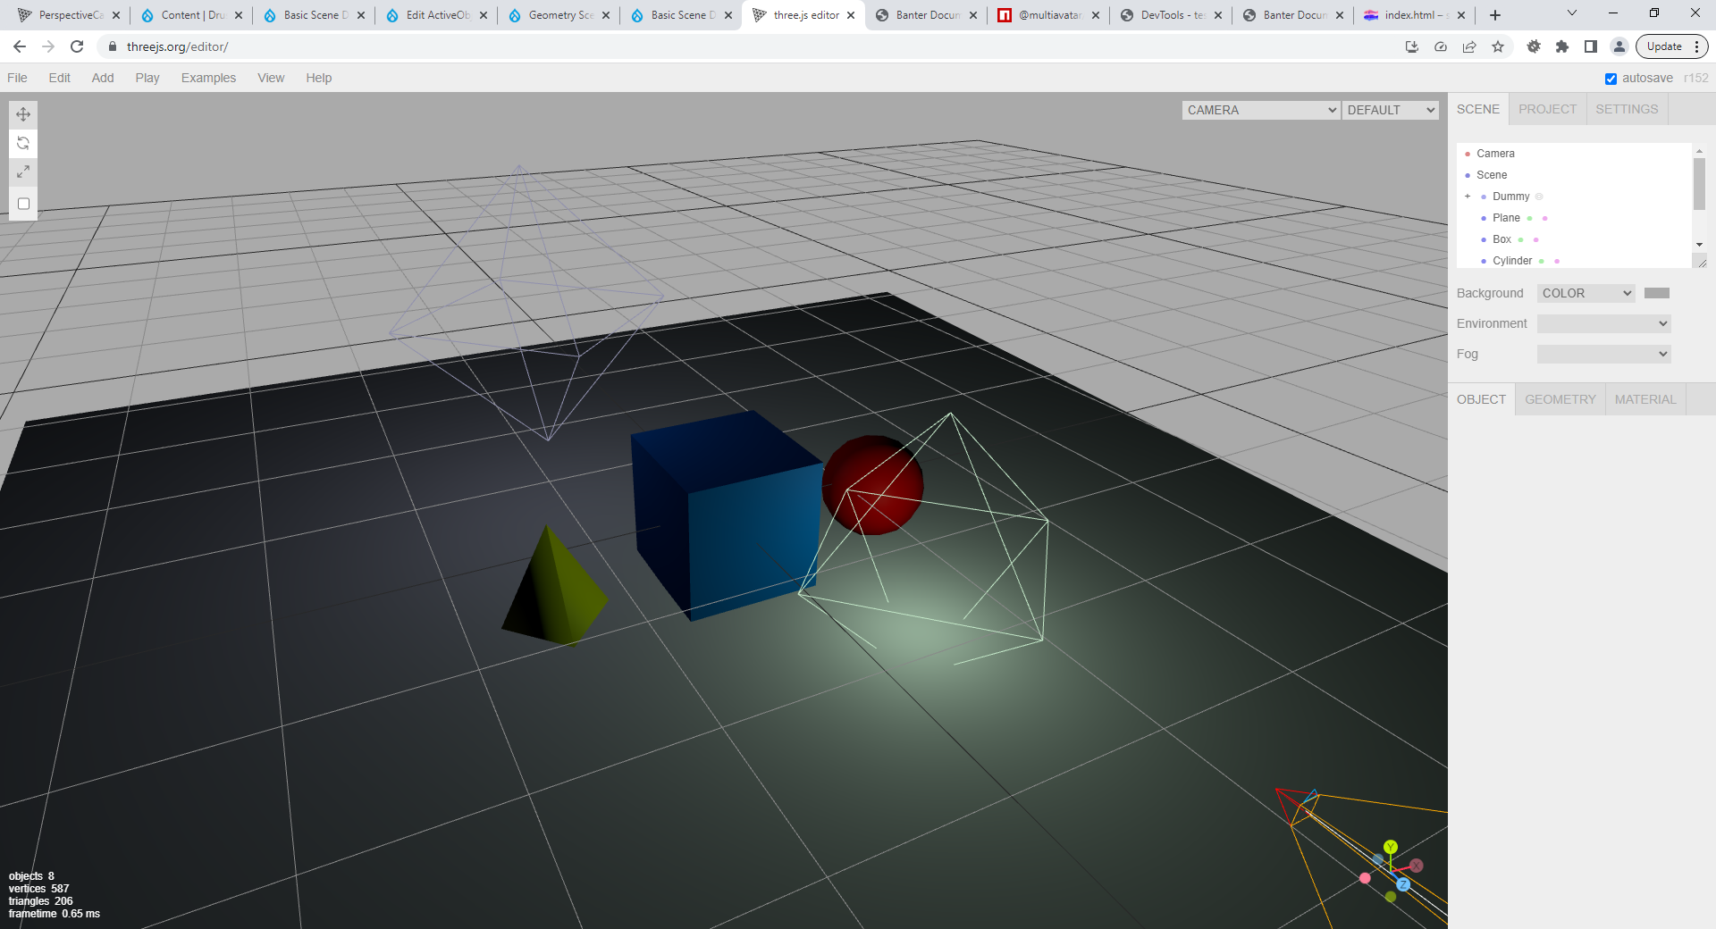Switch to the MATERIAL tab
The height and width of the screenshot is (929, 1716).
tap(1644, 399)
